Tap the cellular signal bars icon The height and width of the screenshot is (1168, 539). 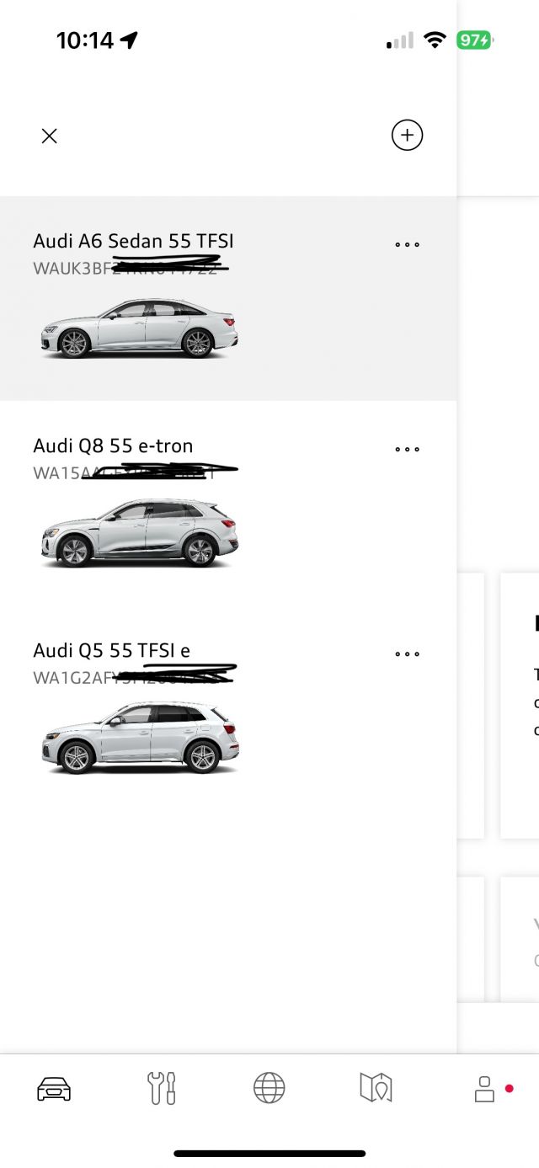click(400, 40)
